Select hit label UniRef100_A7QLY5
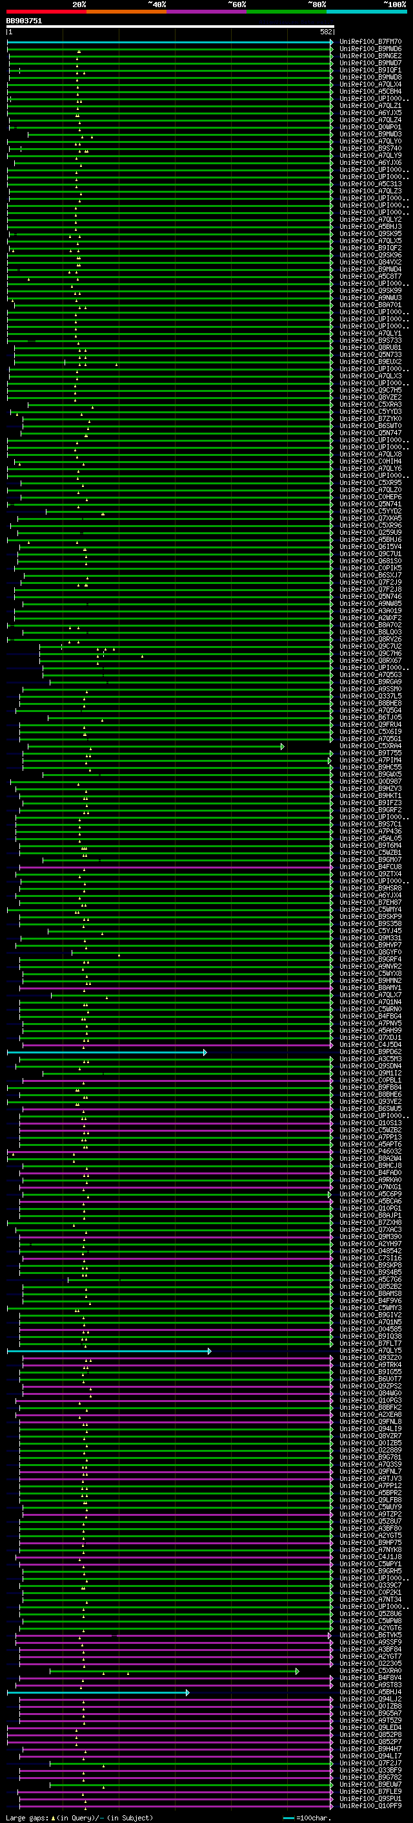The image size is (413, 1823). [370, 1351]
